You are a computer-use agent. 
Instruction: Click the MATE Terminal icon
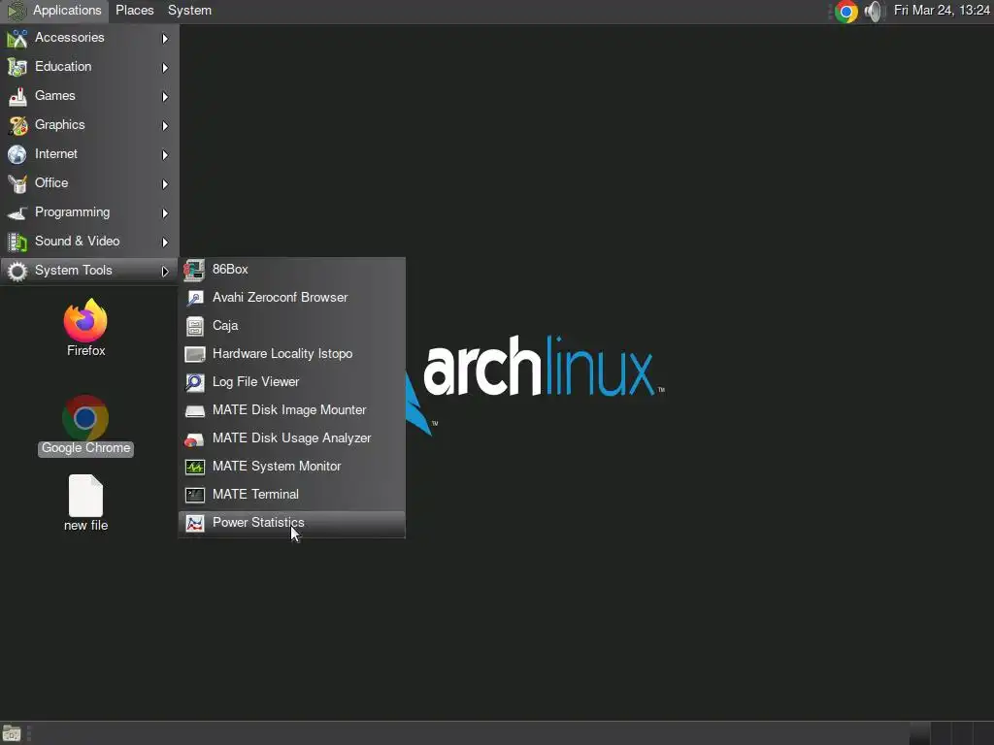(194, 495)
